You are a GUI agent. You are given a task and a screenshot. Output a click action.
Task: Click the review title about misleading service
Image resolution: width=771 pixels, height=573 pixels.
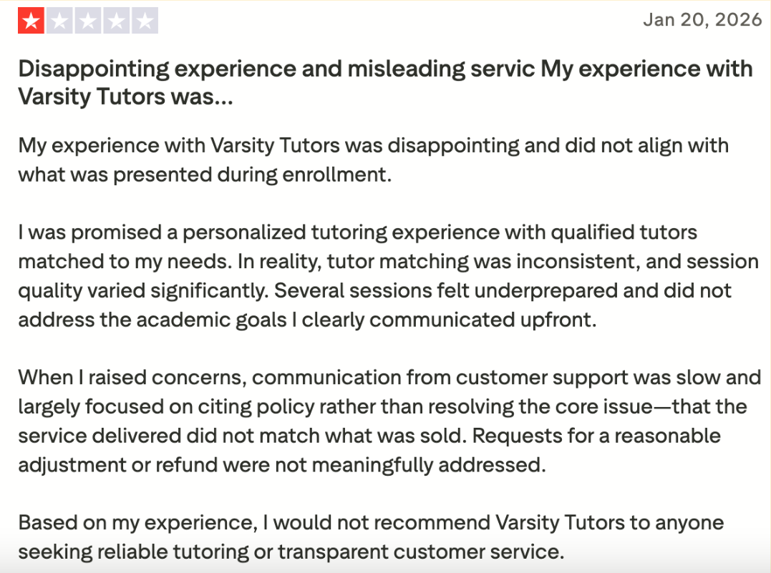(384, 82)
